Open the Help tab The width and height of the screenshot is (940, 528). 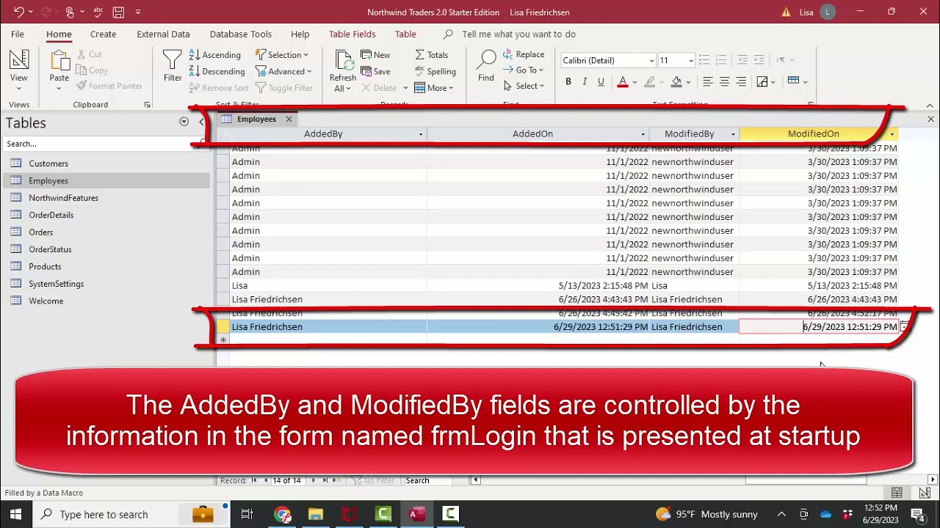[300, 34]
